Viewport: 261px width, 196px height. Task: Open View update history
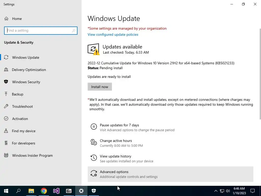[171, 158]
